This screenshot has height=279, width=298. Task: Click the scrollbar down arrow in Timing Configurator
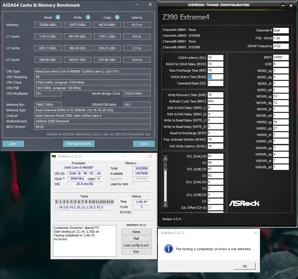(165, 205)
